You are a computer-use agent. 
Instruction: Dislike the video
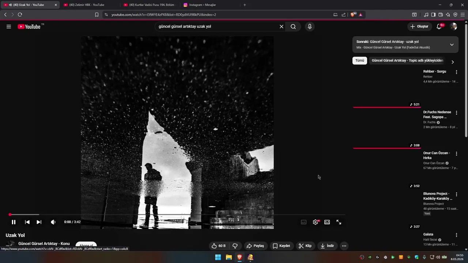tap(235, 246)
